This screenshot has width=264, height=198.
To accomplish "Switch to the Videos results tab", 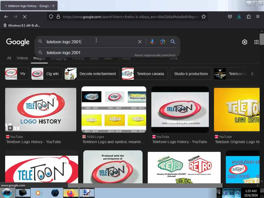I will (22, 58).
